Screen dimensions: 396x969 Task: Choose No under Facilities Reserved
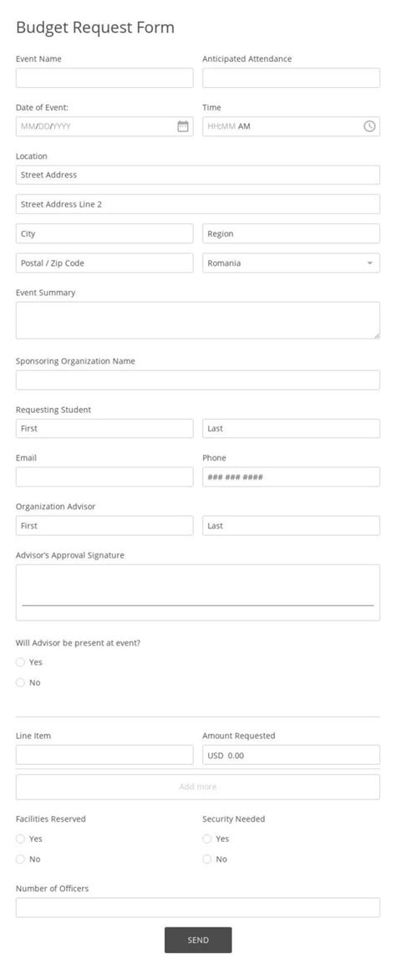(x=20, y=859)
